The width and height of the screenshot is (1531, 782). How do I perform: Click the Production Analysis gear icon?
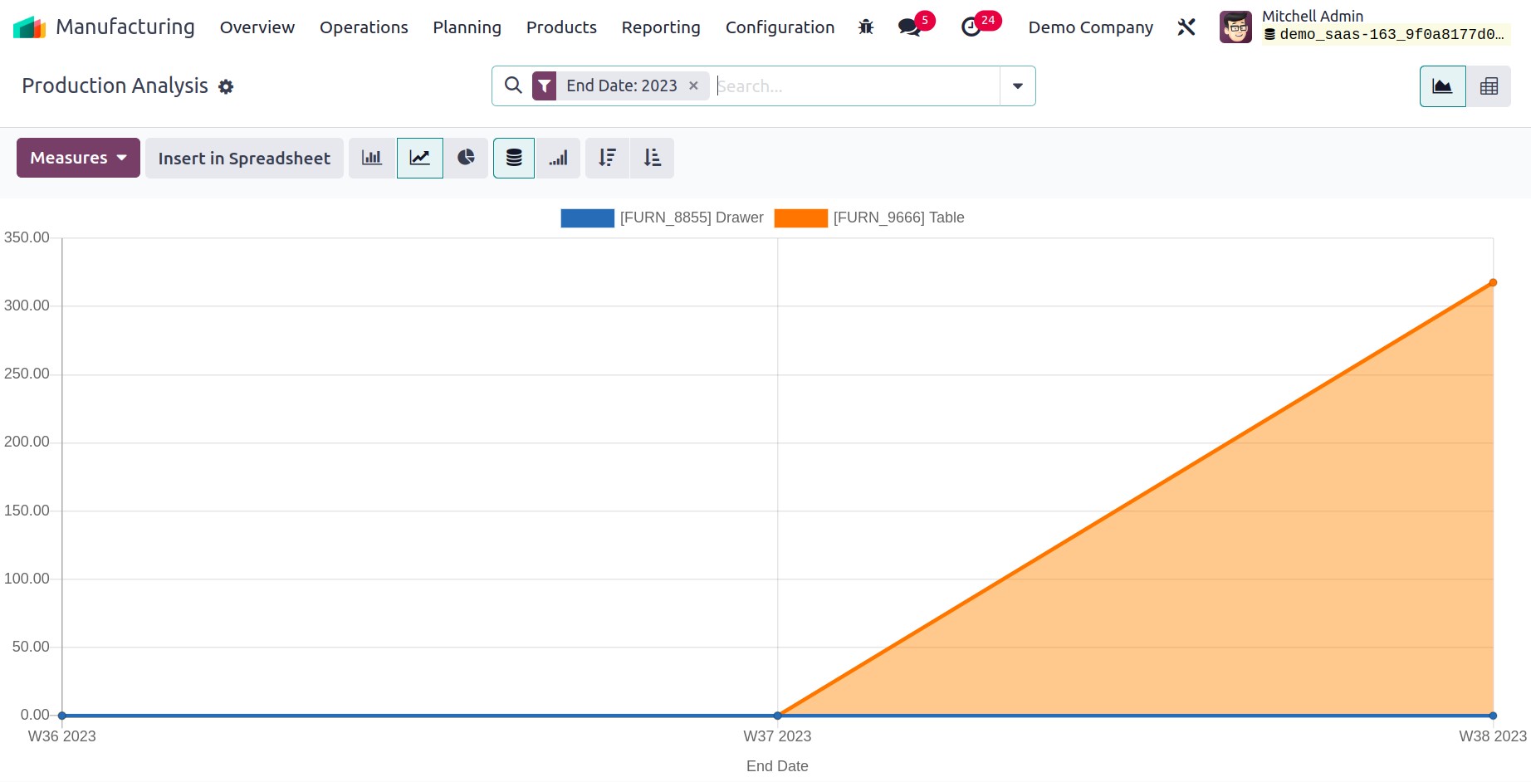226,86
